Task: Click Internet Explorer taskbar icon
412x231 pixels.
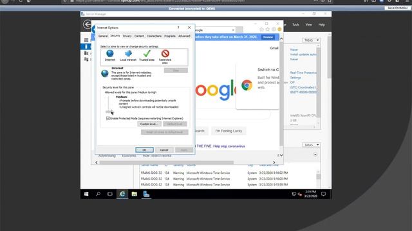Action: [122, 194]
